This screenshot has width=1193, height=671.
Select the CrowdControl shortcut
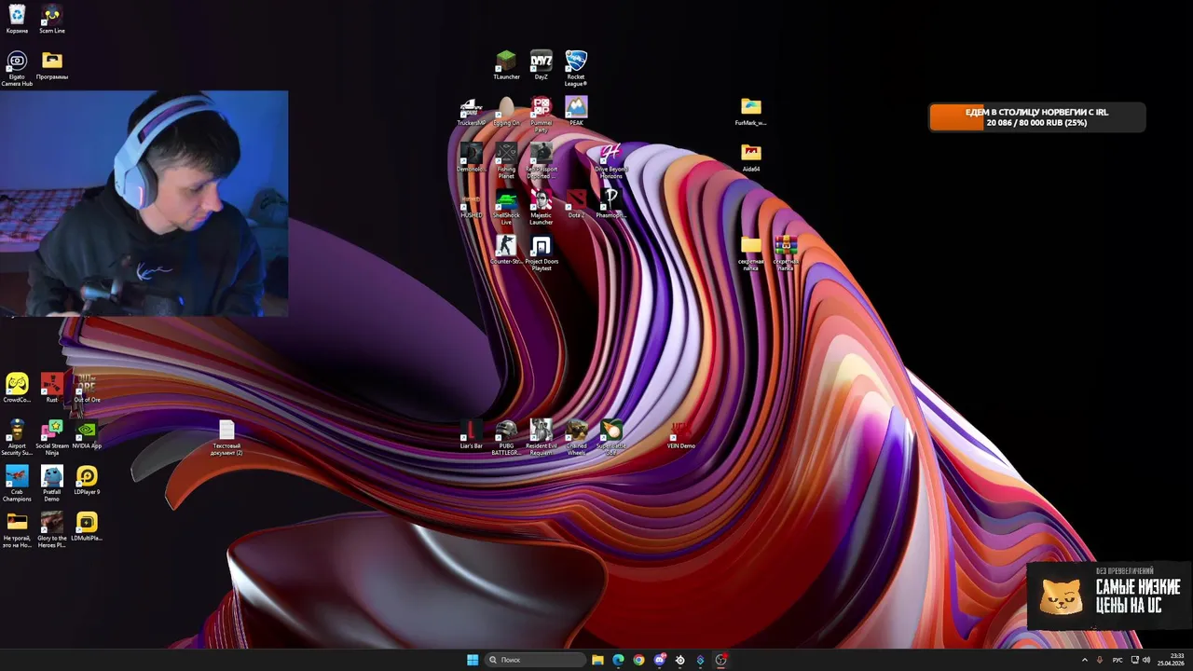coord(17,388)
